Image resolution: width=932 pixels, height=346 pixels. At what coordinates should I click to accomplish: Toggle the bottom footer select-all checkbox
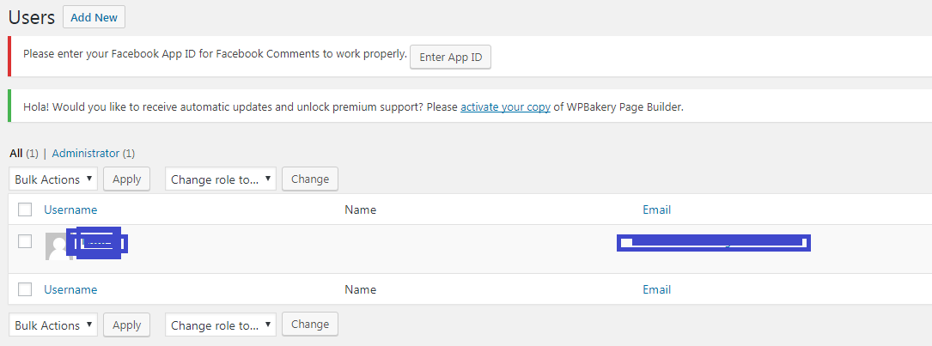25,289
